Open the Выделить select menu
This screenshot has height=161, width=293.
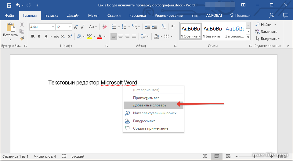point(268,39)
